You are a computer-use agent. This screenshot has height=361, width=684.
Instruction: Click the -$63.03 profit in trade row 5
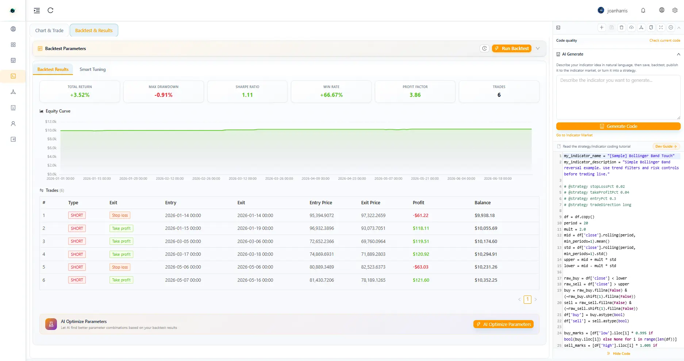click(420, 267)
